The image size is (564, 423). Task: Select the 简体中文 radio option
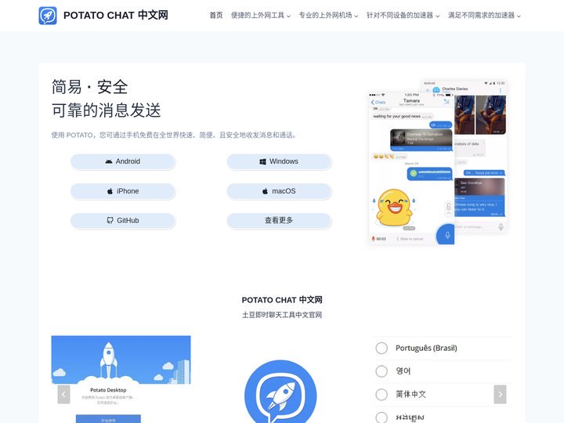tap(381, 395)
